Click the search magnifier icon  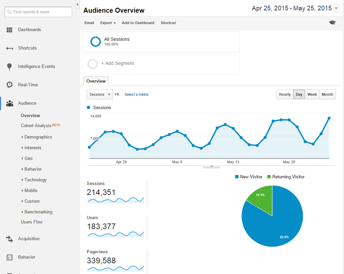[x=9, y=12]
